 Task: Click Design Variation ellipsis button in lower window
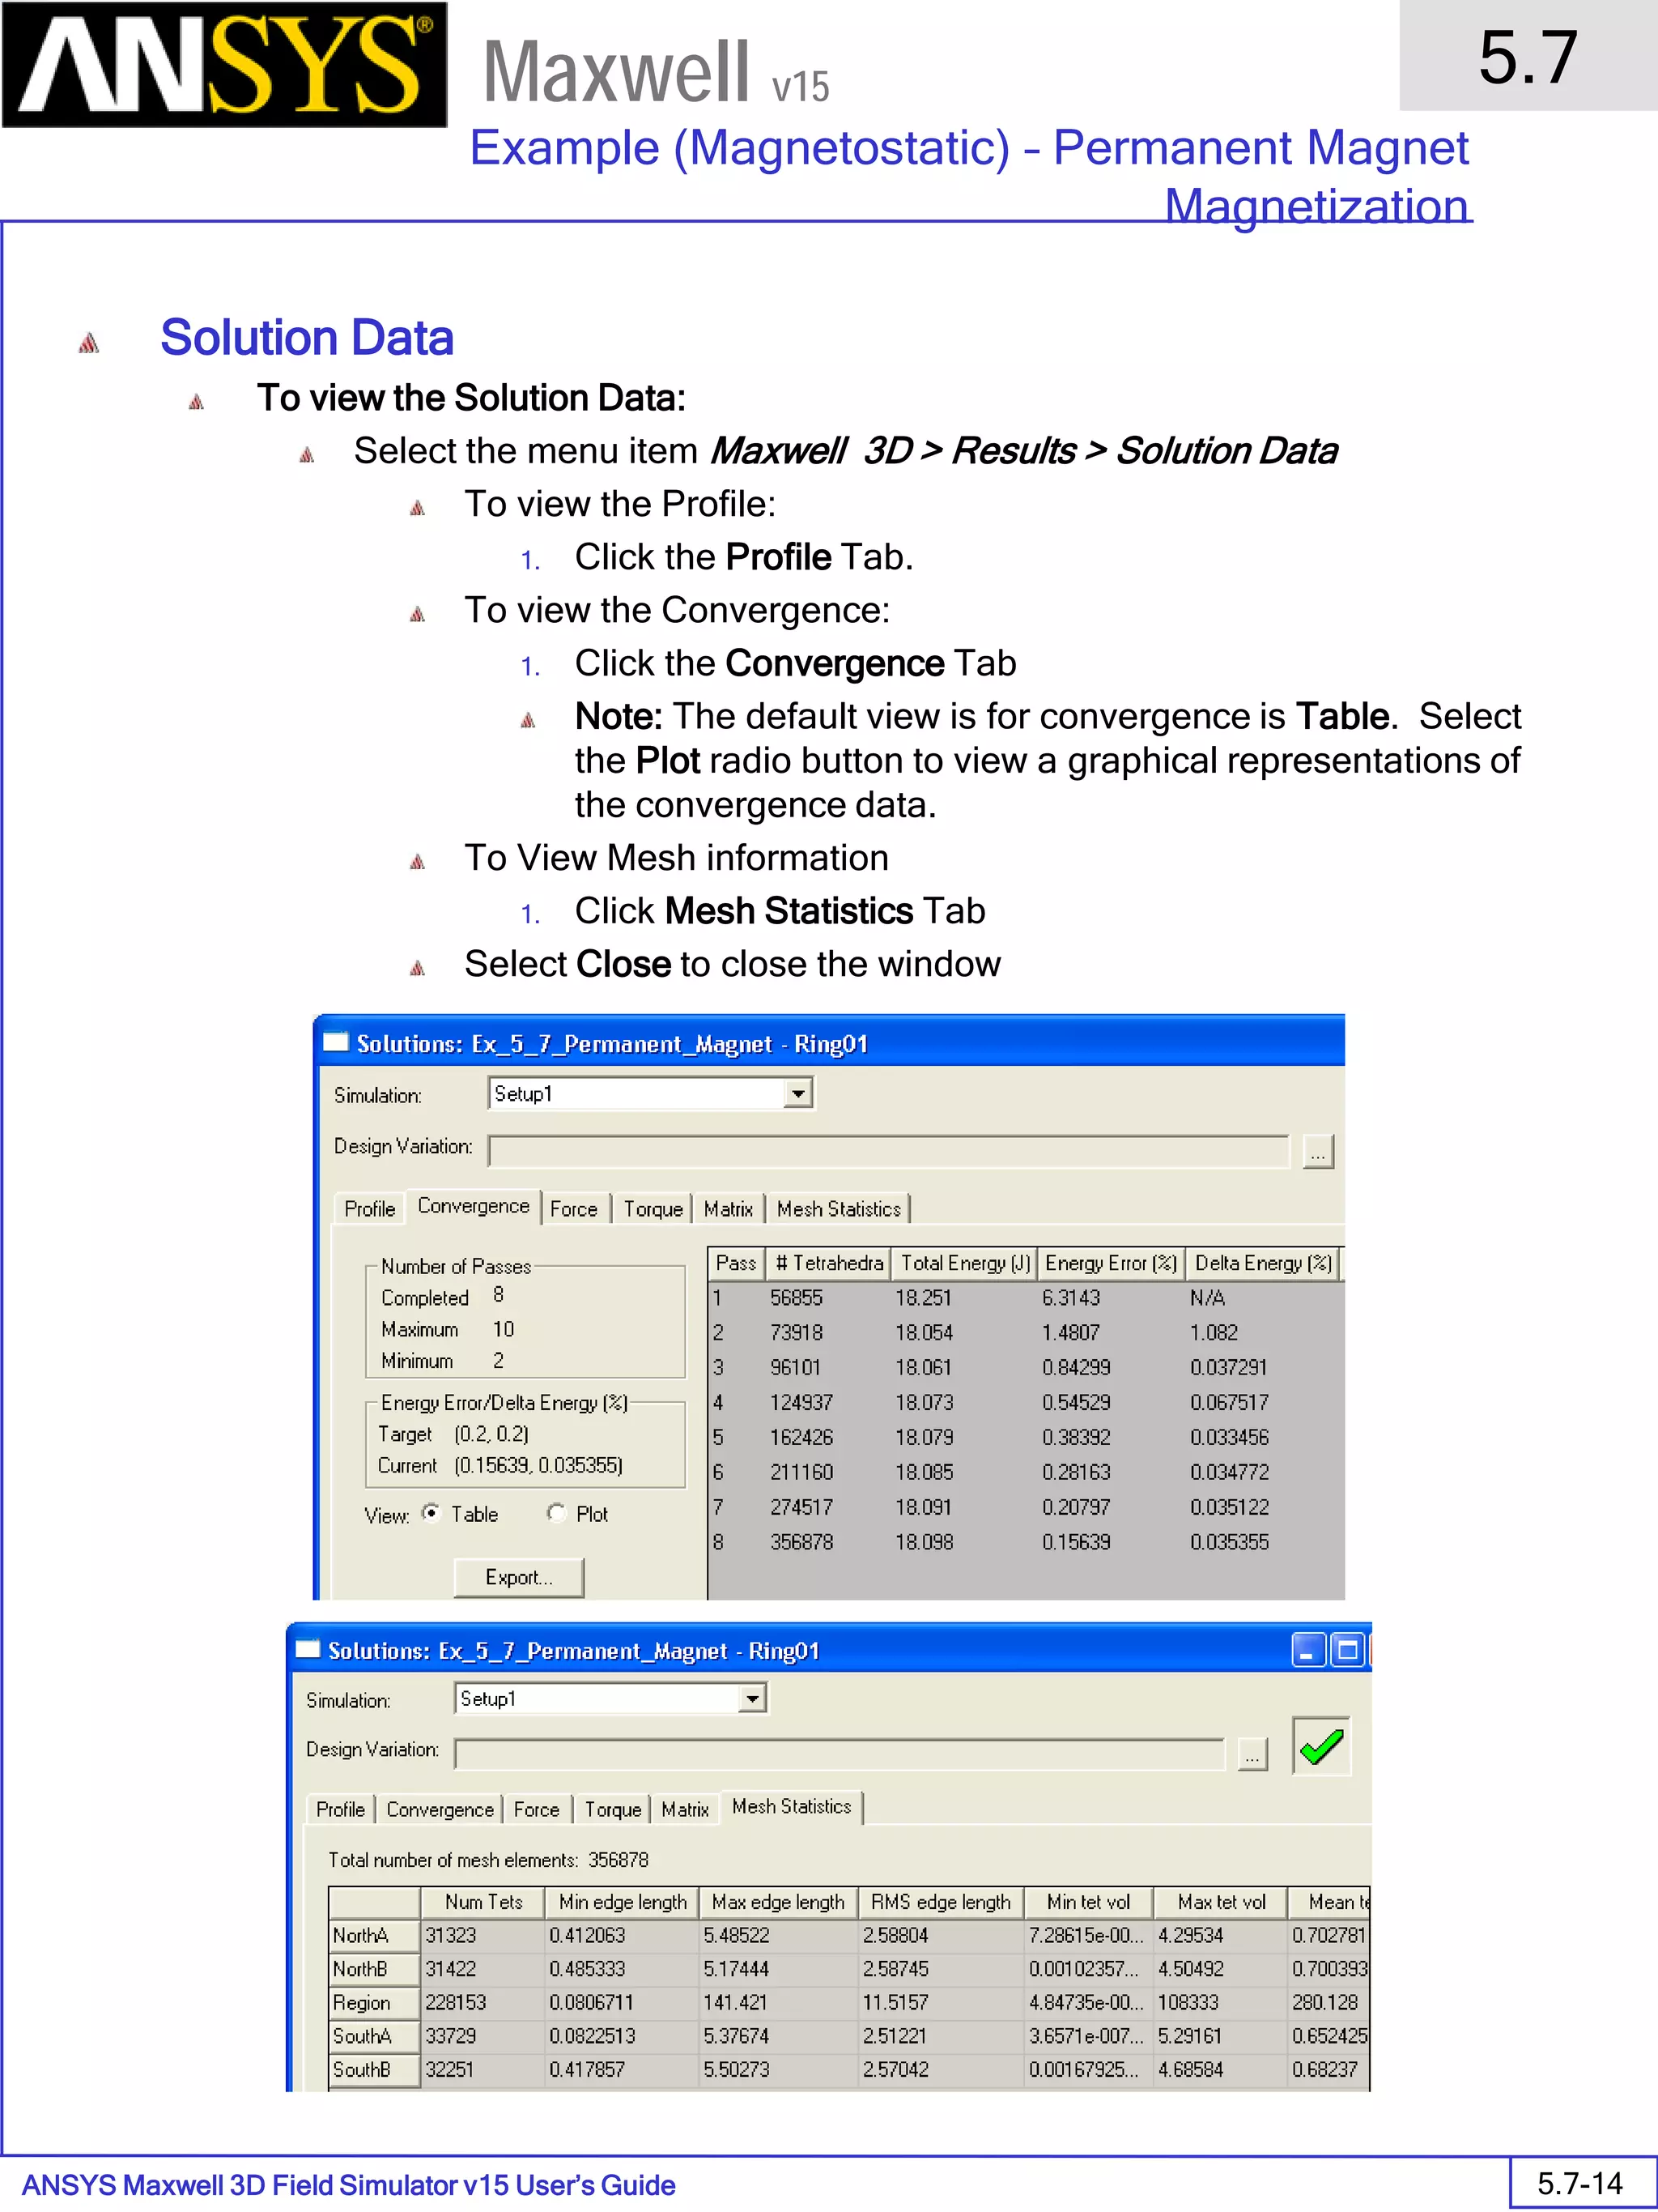[x=1252, y=1754]
